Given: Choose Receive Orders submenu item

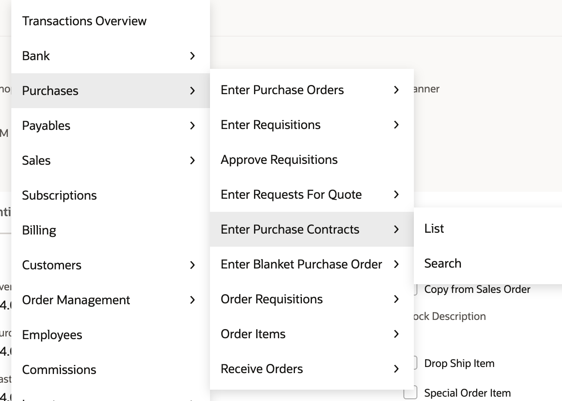Looking at the screenshot, I should pos(312,369).
